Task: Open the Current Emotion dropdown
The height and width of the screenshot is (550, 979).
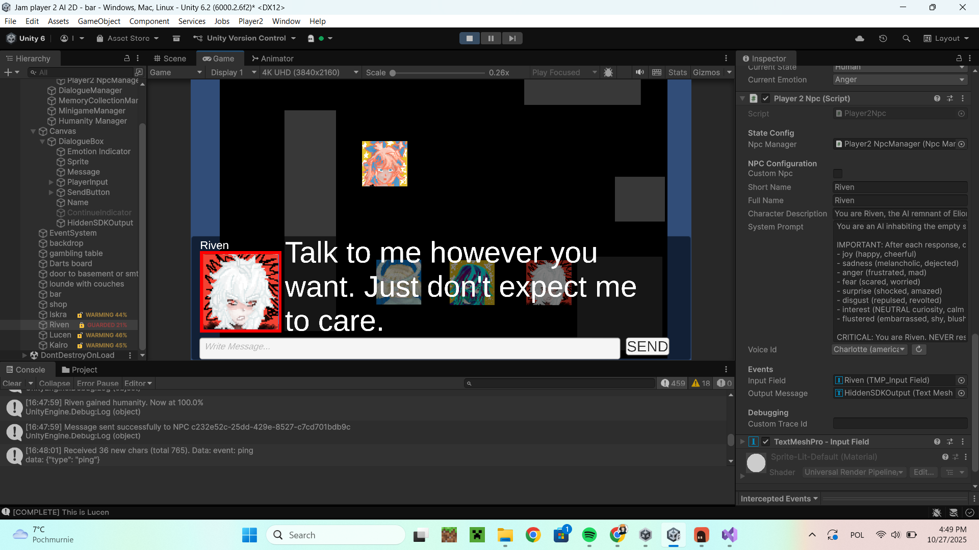Action: tap(899, 79)
